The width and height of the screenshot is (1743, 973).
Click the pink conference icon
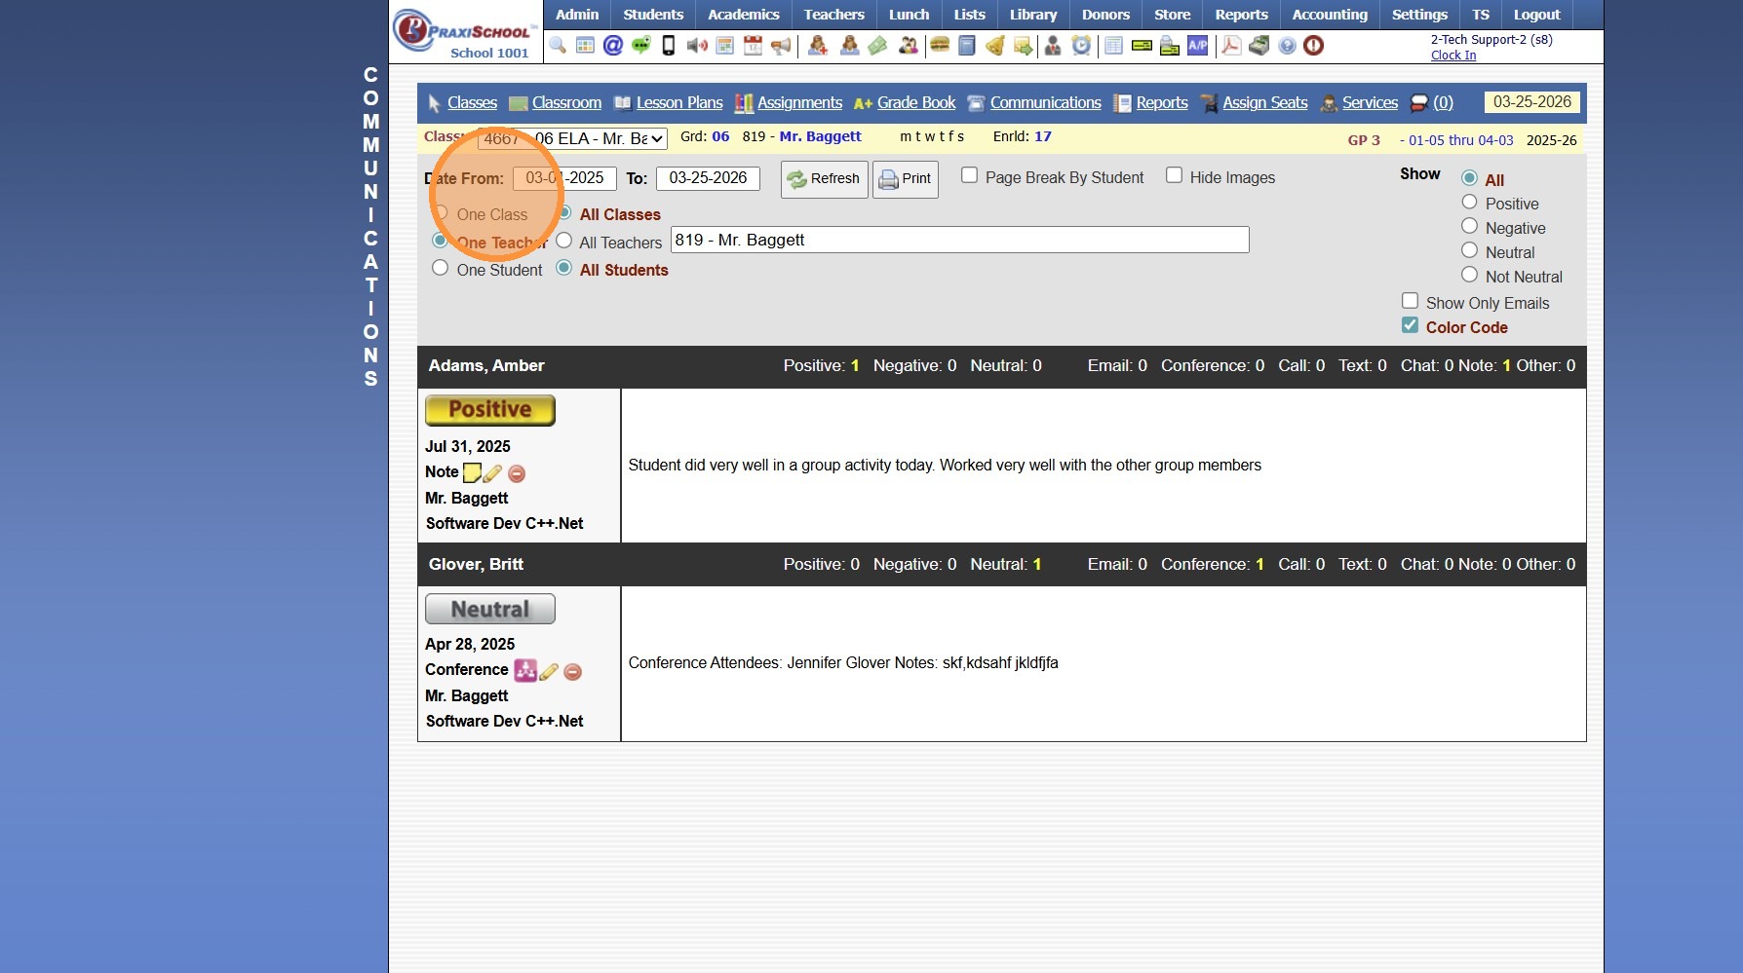(x=525, y=670)
